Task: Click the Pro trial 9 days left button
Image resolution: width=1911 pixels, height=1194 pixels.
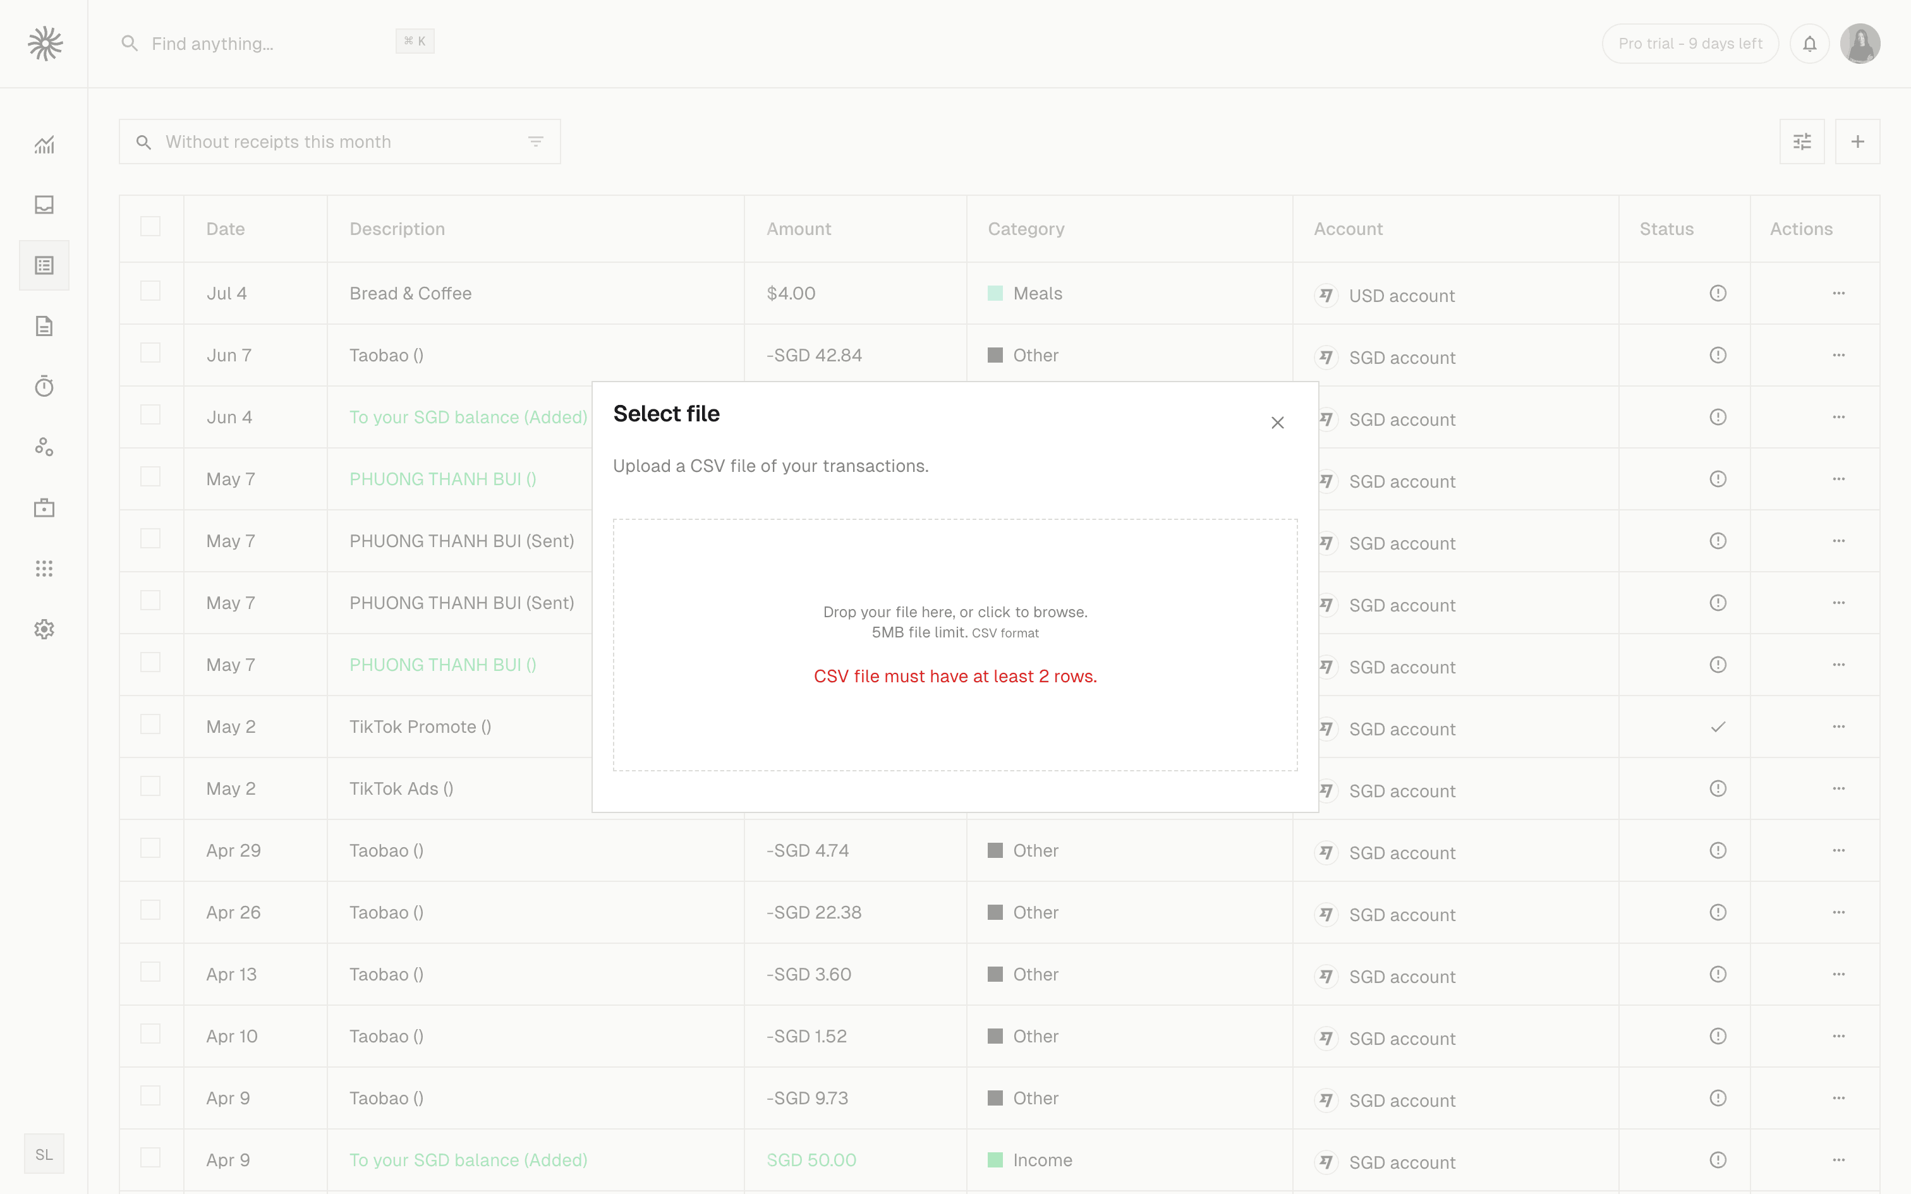Action: click(x=1690, y=44)
